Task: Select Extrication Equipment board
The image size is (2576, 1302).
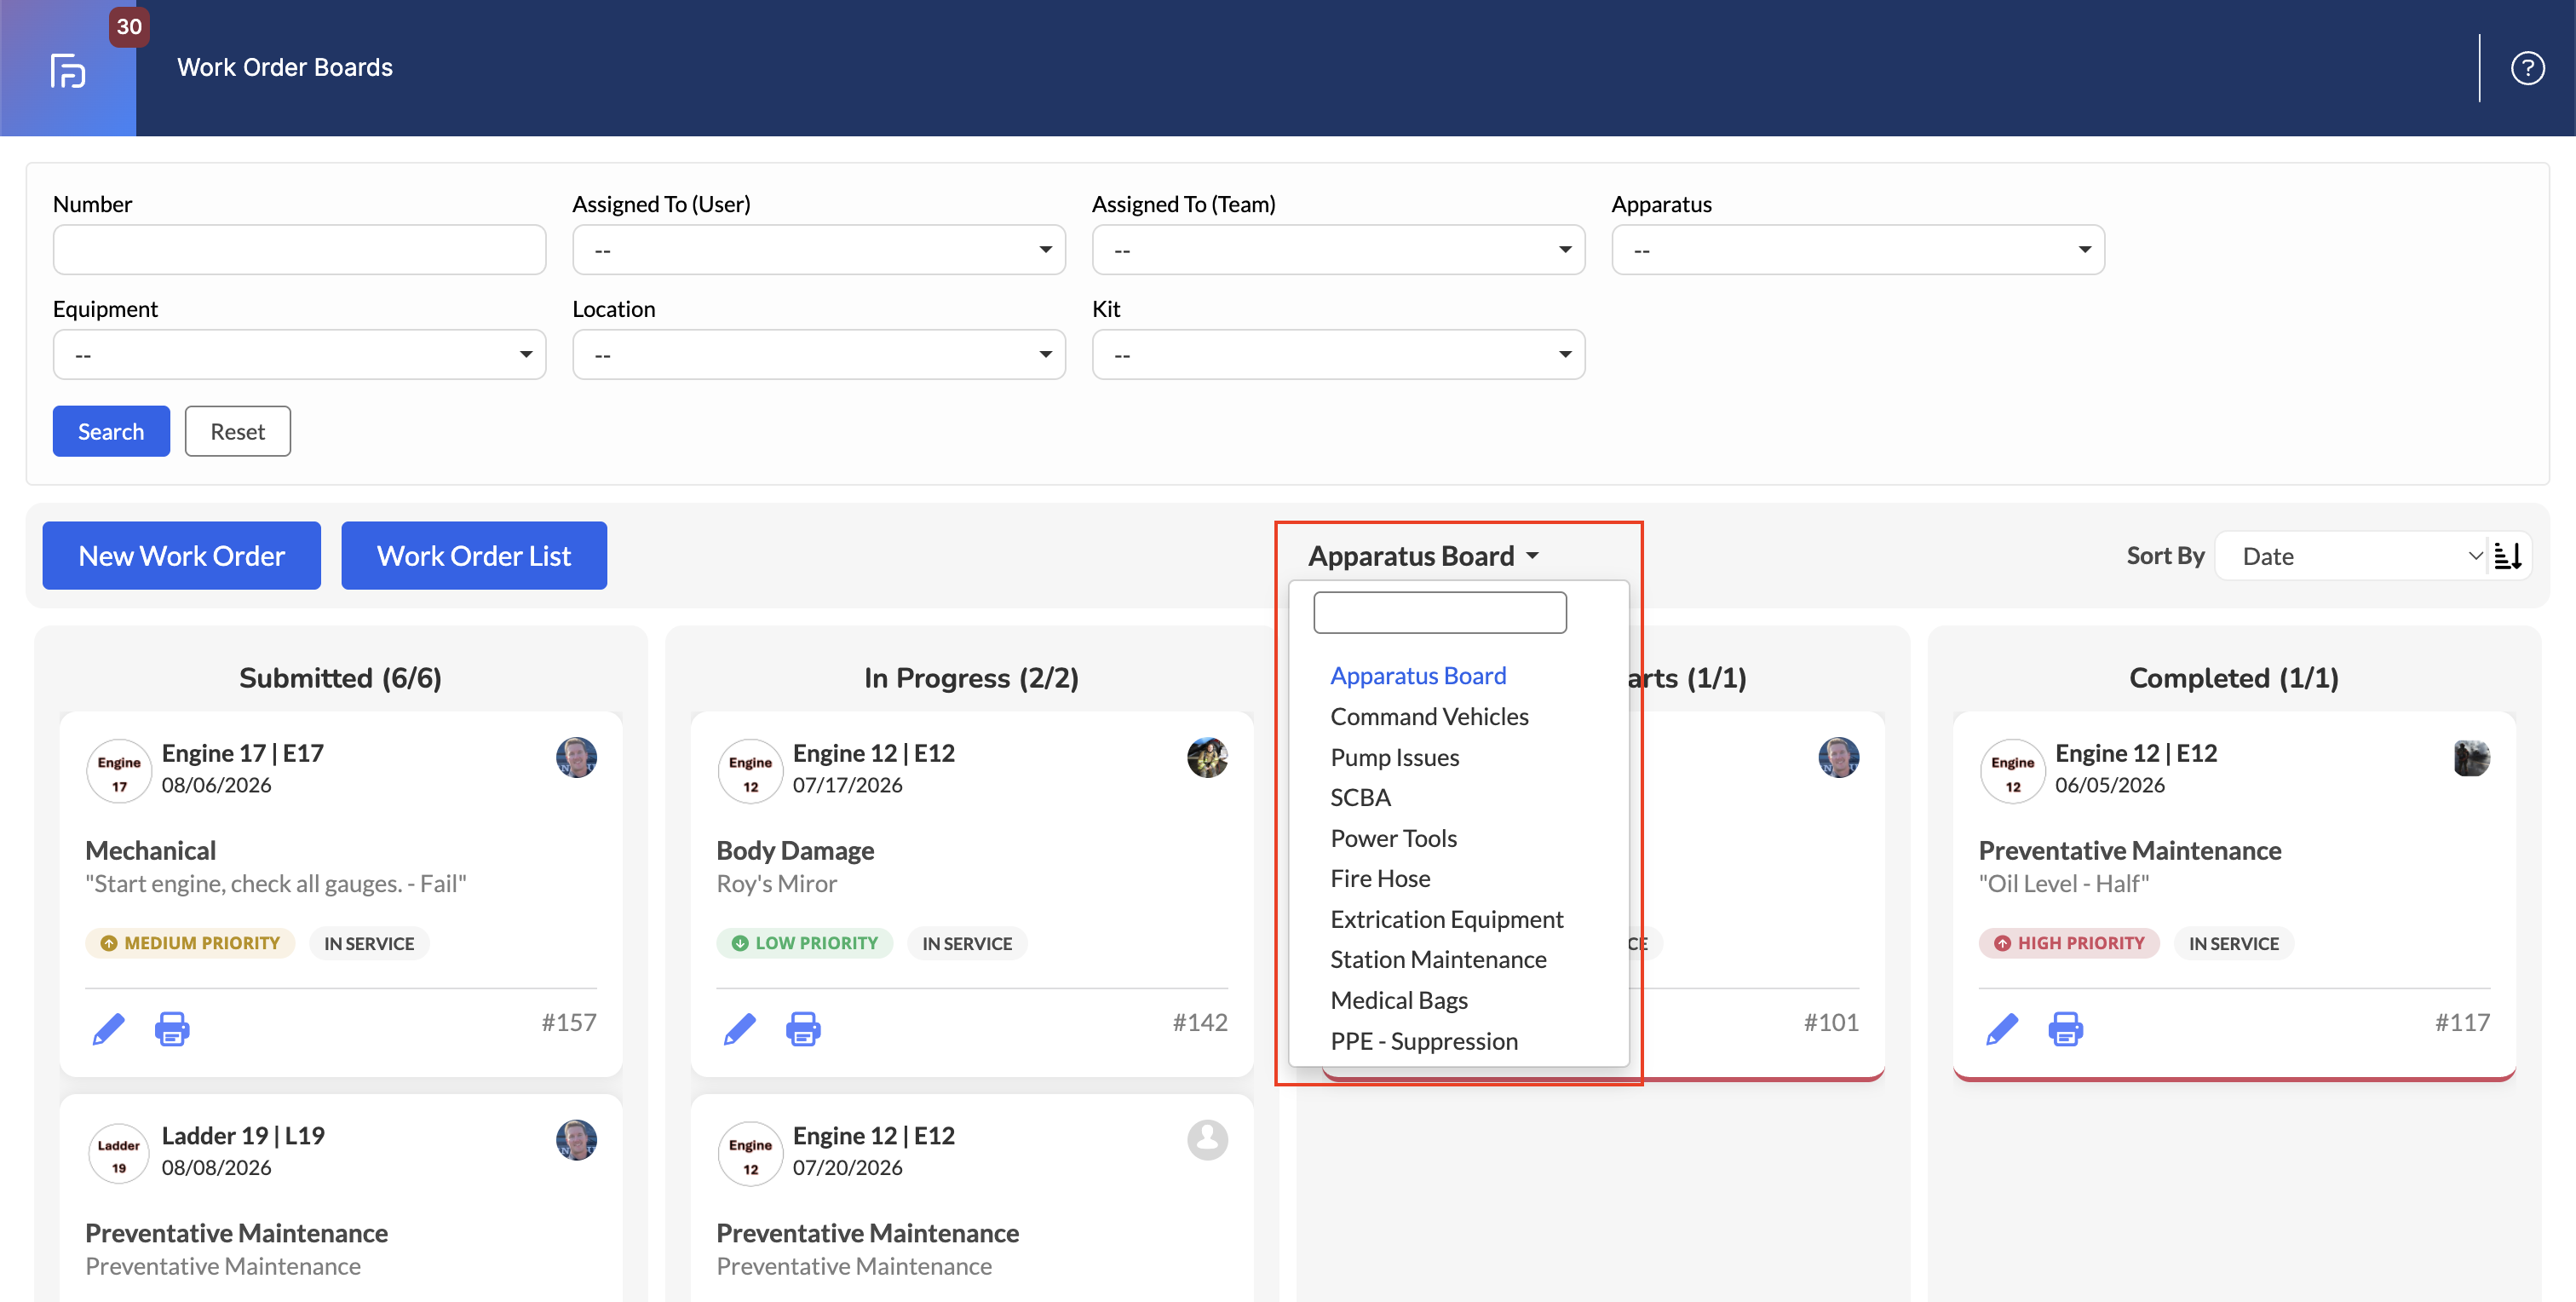Action: point(1446,920)
